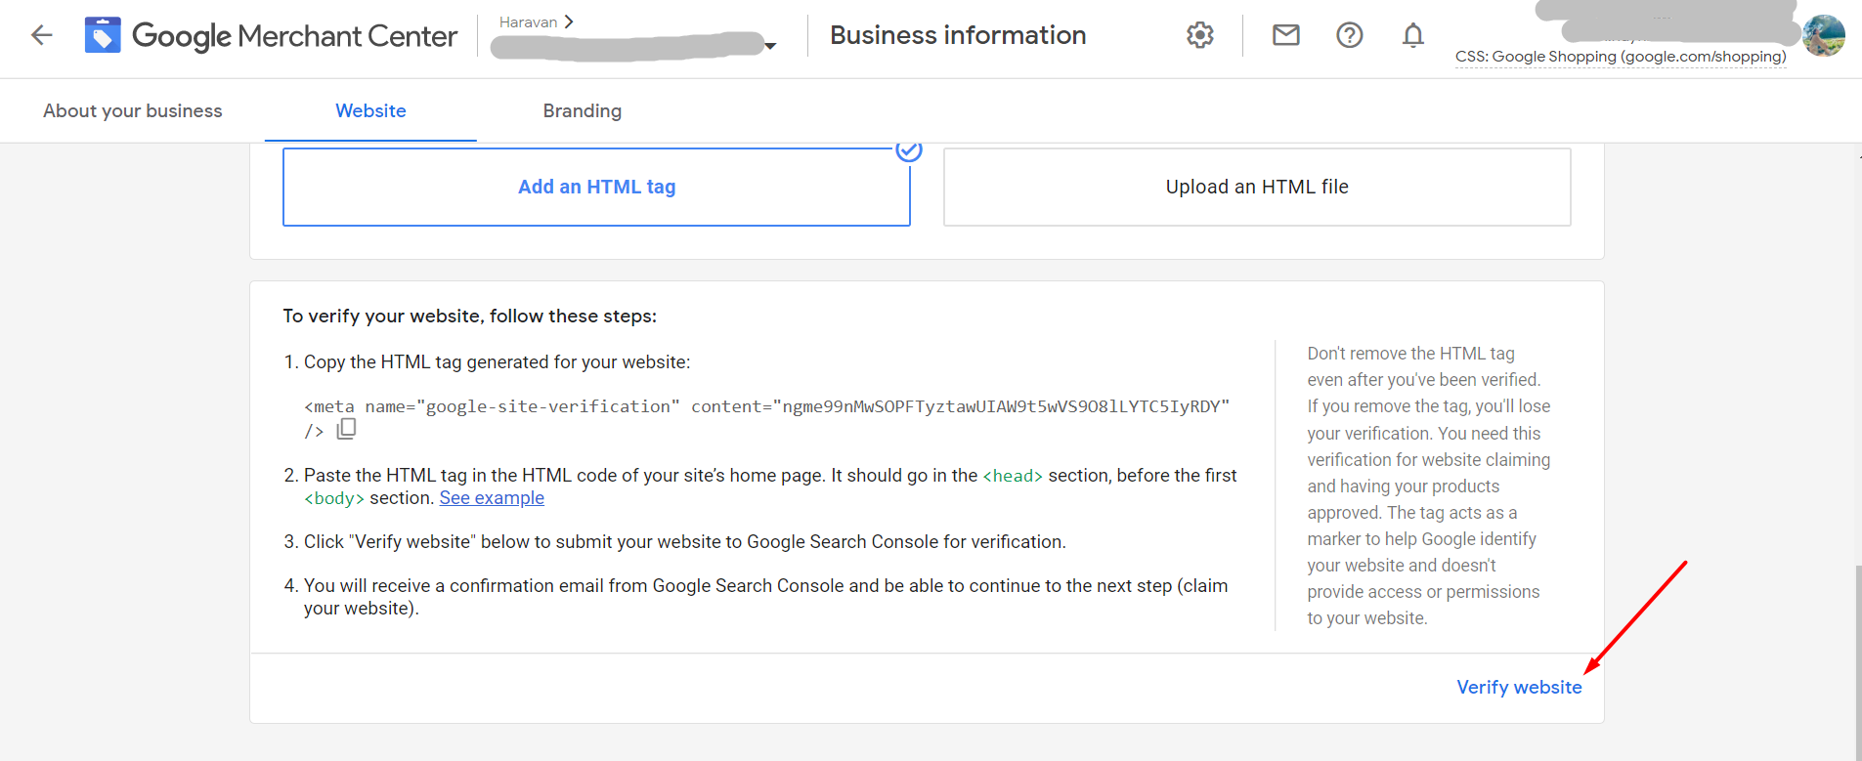The image size is (1862, 761).
Task: Open the mail envelope icon
Action: pyautogui.click(x=1285, y=35)
